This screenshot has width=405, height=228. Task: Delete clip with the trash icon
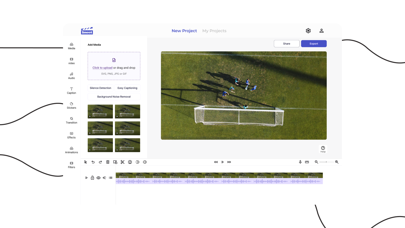(108, 162)
